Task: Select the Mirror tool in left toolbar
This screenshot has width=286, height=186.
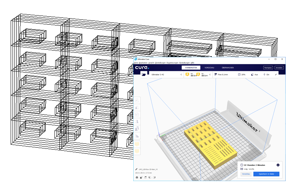Action: (137, 122)
